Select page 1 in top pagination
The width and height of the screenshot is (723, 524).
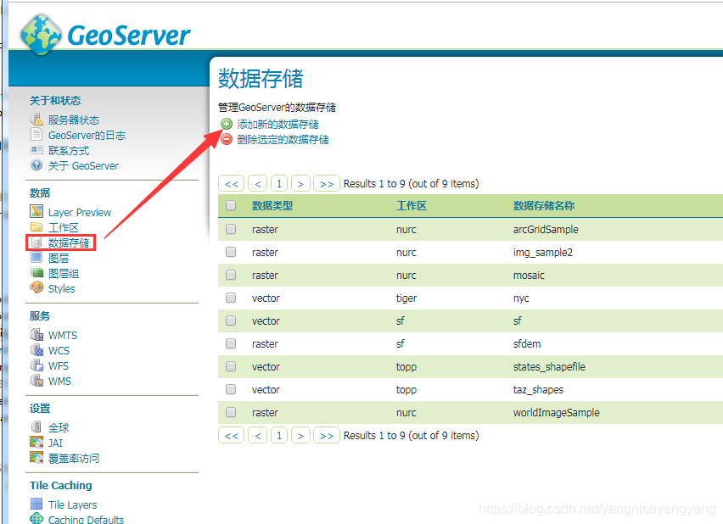click(279, 183)
